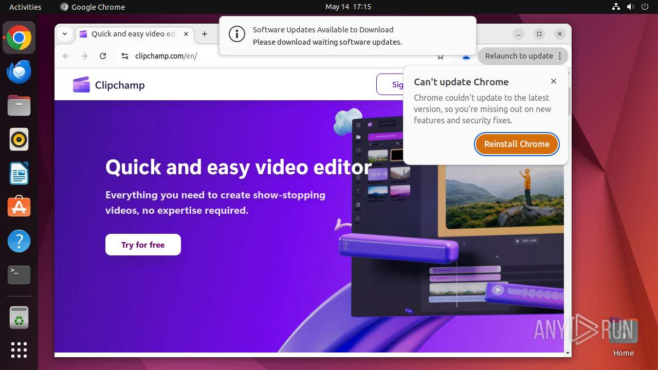The height and width of the screenshot is (370, 658).
Task: Bookmark this page with the star icon
Action: [x=441, y=57]
